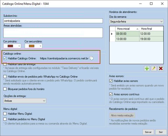
Task: Click the red X delete schedule icon
Action: [x=161, y=68]
